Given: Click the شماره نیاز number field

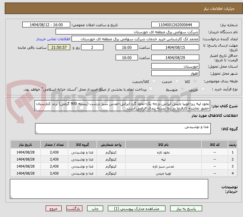Looking at the screenshot, I should [x=175, y=25].
